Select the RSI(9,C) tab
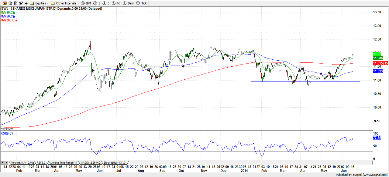This screenshot has width=389, height=177. point(41,162)
